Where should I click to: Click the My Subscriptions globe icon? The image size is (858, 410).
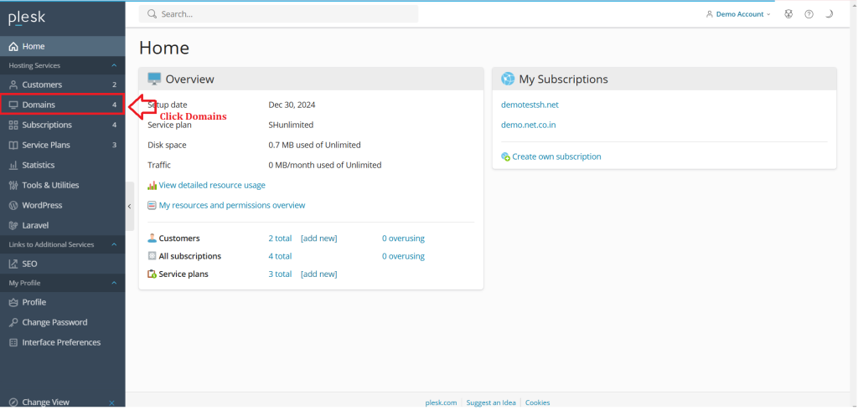(508, 79)
